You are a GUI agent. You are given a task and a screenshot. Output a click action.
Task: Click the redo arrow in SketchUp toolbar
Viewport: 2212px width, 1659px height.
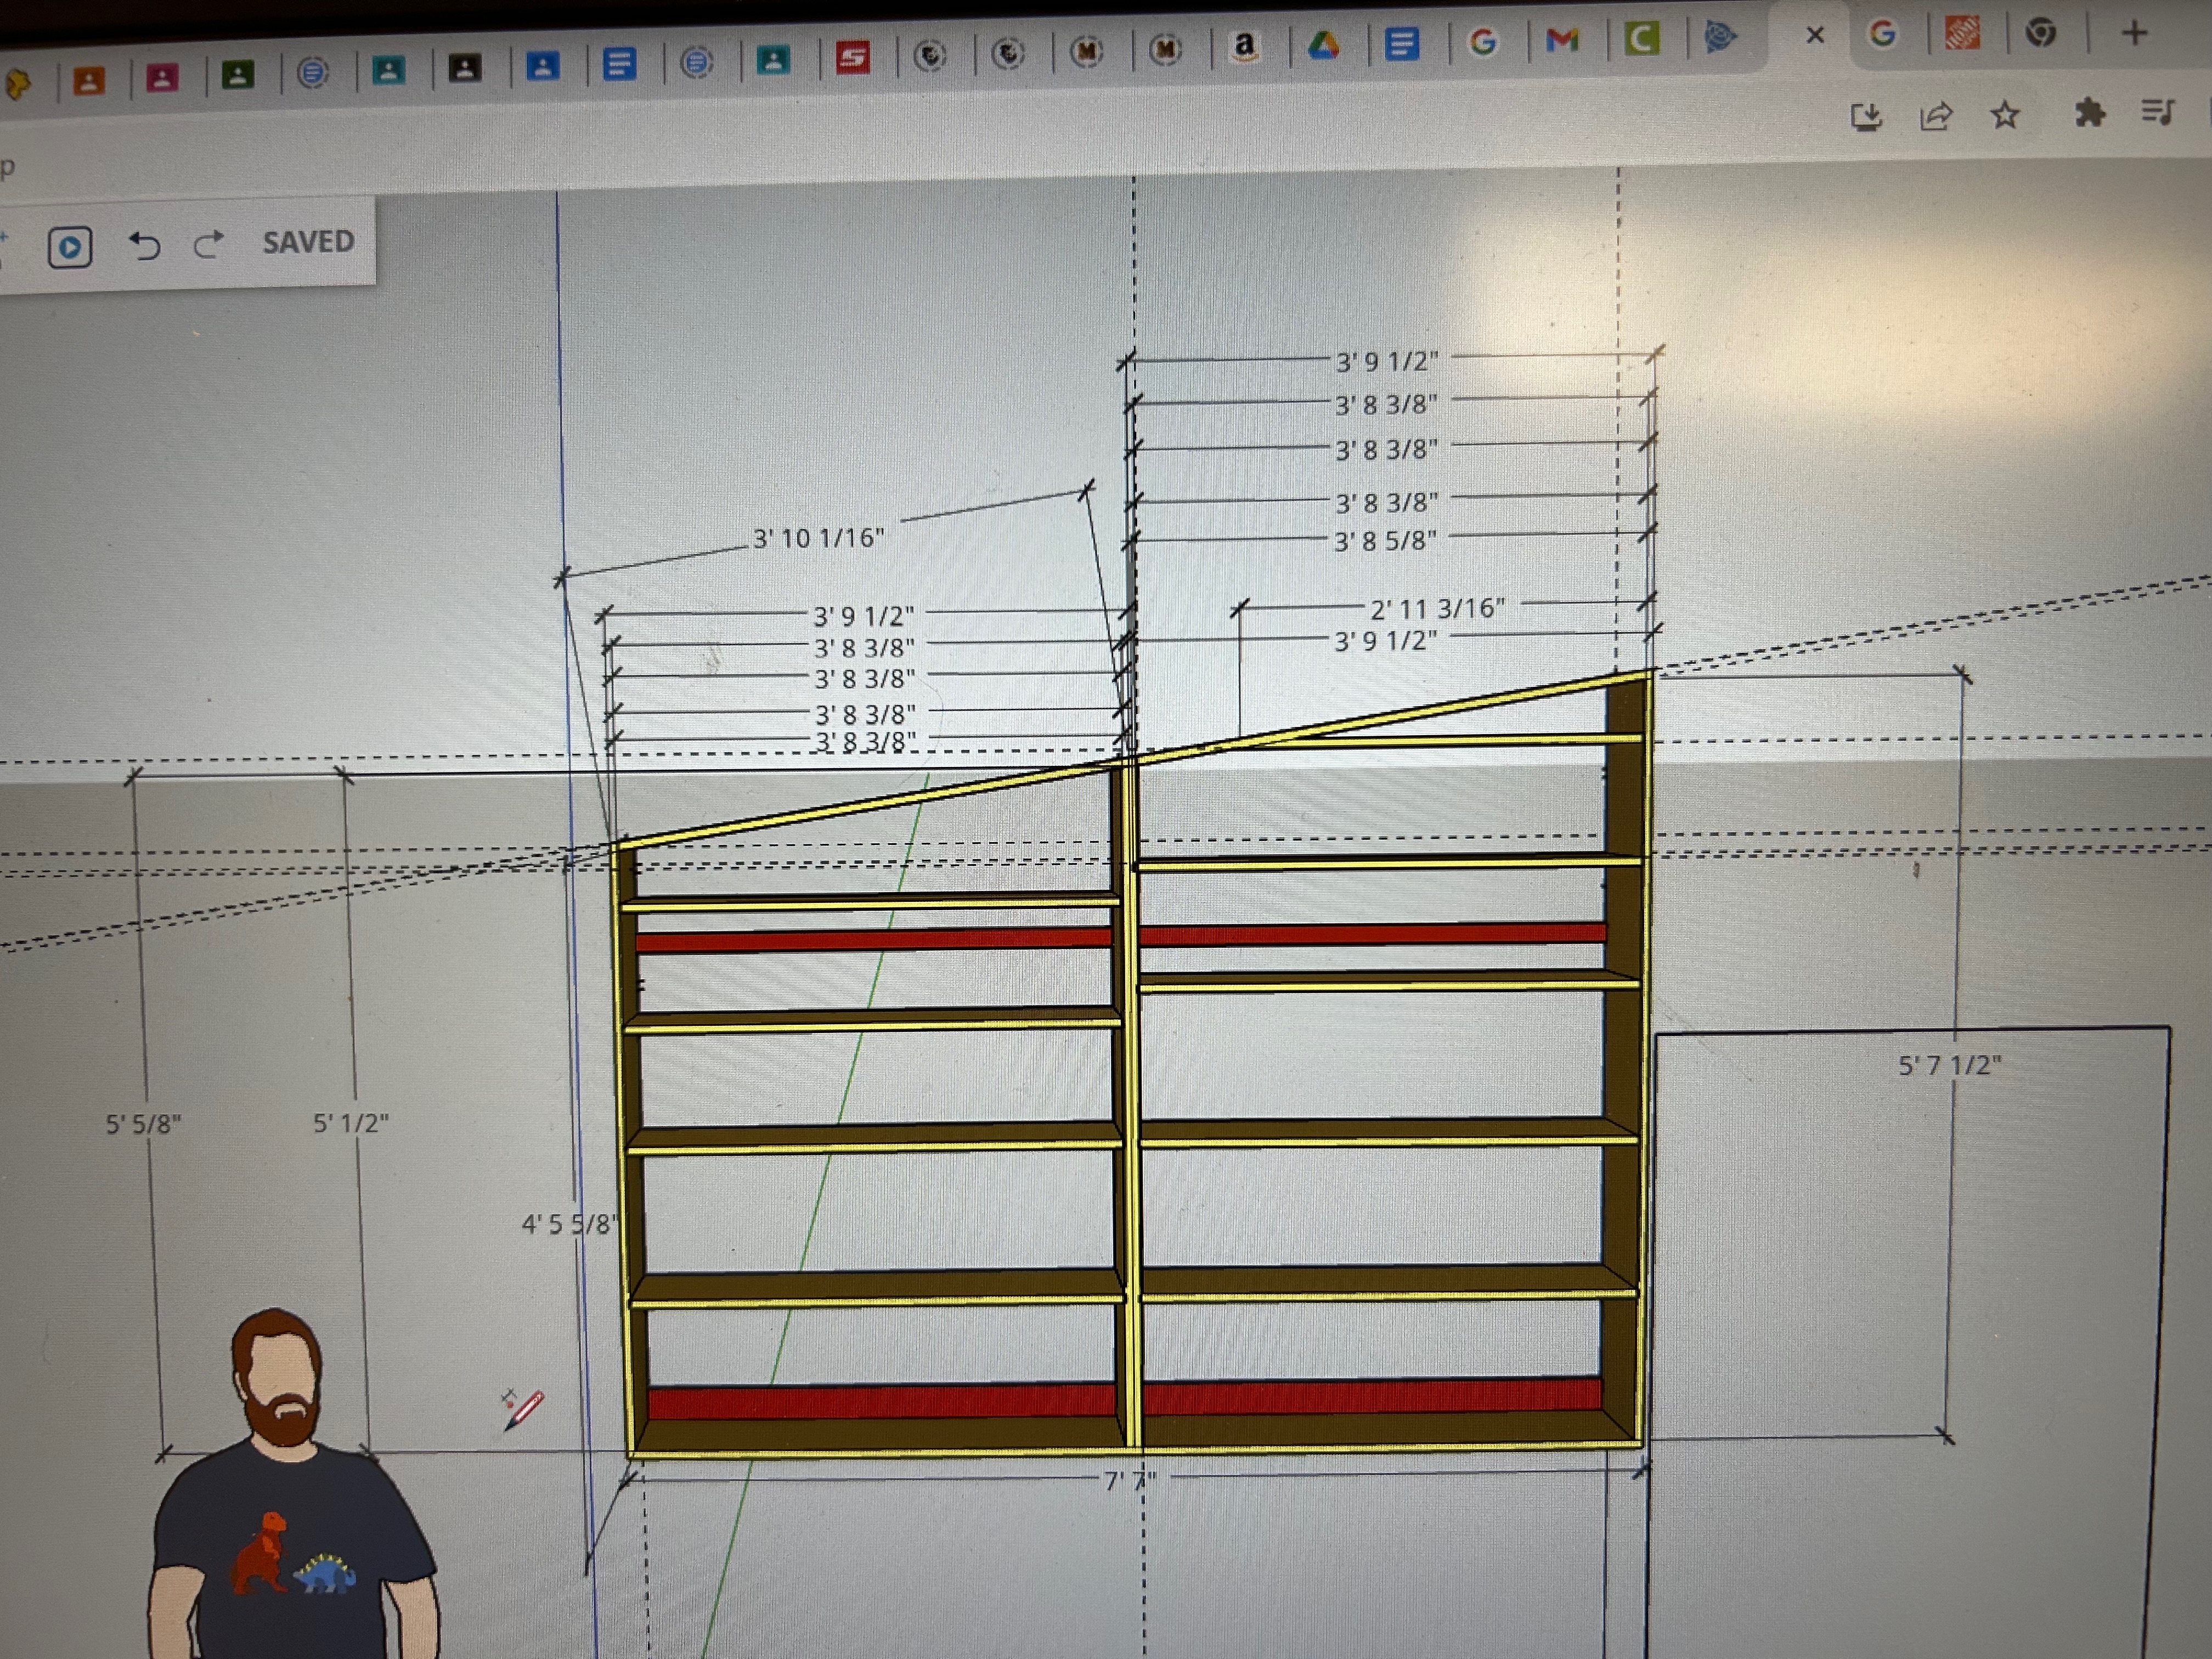[208, 244]
